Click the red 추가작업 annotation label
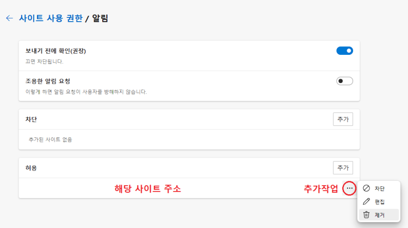The height and width of the screenshot is (228, 408). tap(321, 188)
